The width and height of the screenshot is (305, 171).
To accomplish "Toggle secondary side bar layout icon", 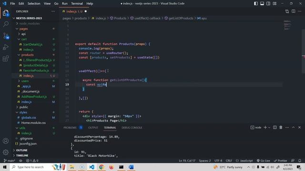I will (268, 3).
